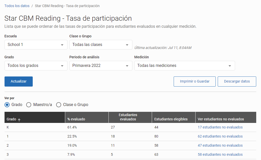The image size is (261, 160).
Task: Click the 58 eligible students cell
Action: [x=156, y=145]
